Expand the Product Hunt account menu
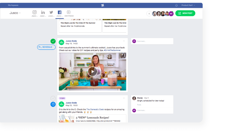The width and height of the screenshot is (239, 133). click(188, 5)
